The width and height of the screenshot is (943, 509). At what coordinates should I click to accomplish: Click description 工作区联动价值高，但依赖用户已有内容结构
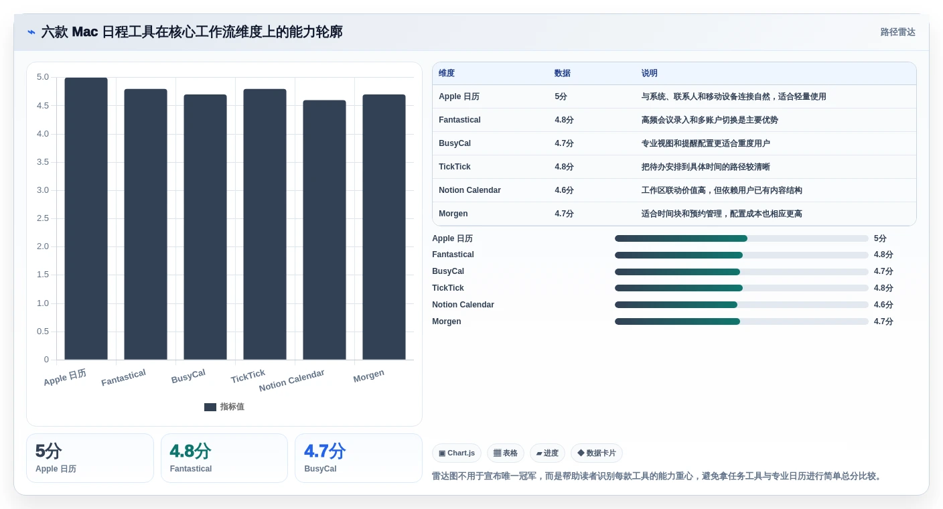pos(722,190)
